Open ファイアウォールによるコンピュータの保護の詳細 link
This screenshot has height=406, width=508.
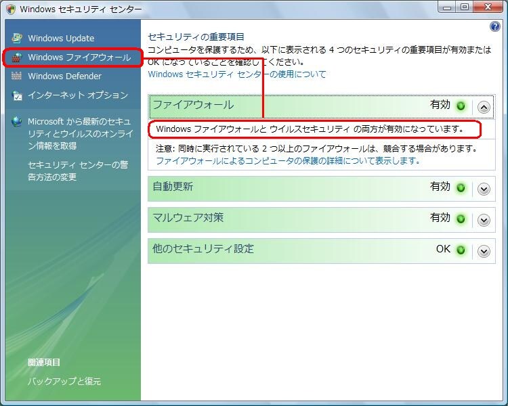[x=288, y=160]
